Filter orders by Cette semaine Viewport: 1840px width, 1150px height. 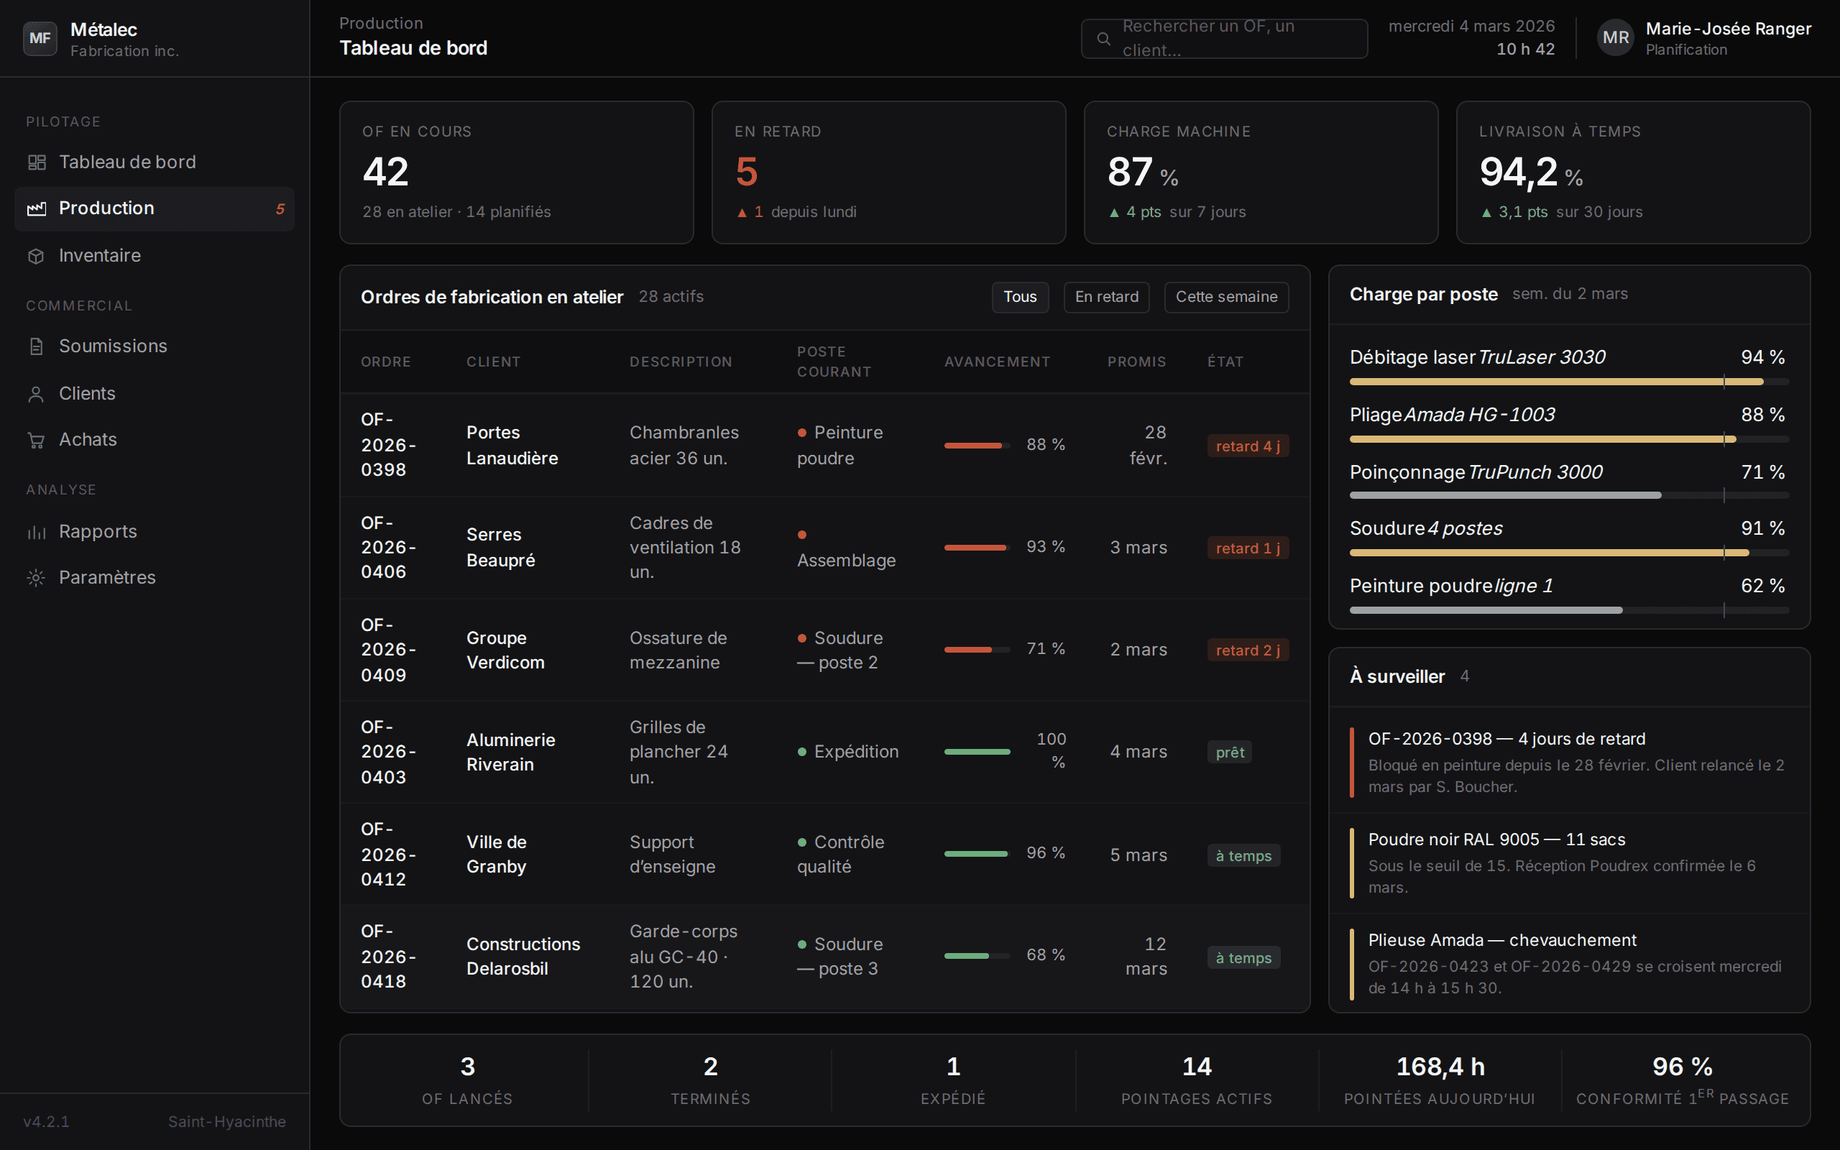[x=1226, y=297]
